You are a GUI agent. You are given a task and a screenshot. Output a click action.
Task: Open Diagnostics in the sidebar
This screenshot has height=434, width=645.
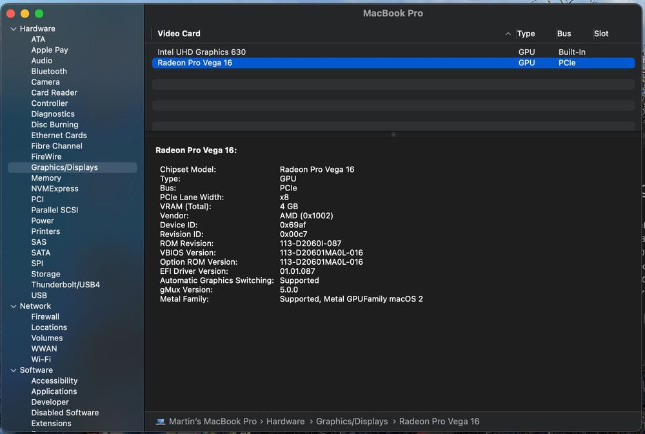click(x=53, y=114)
